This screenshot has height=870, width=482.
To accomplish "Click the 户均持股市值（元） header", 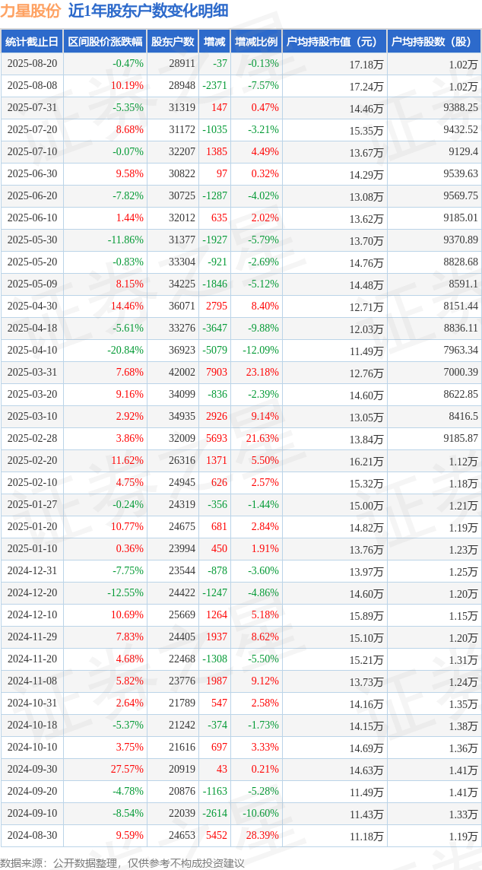I will pyautogui.click(x=335, y=42).
